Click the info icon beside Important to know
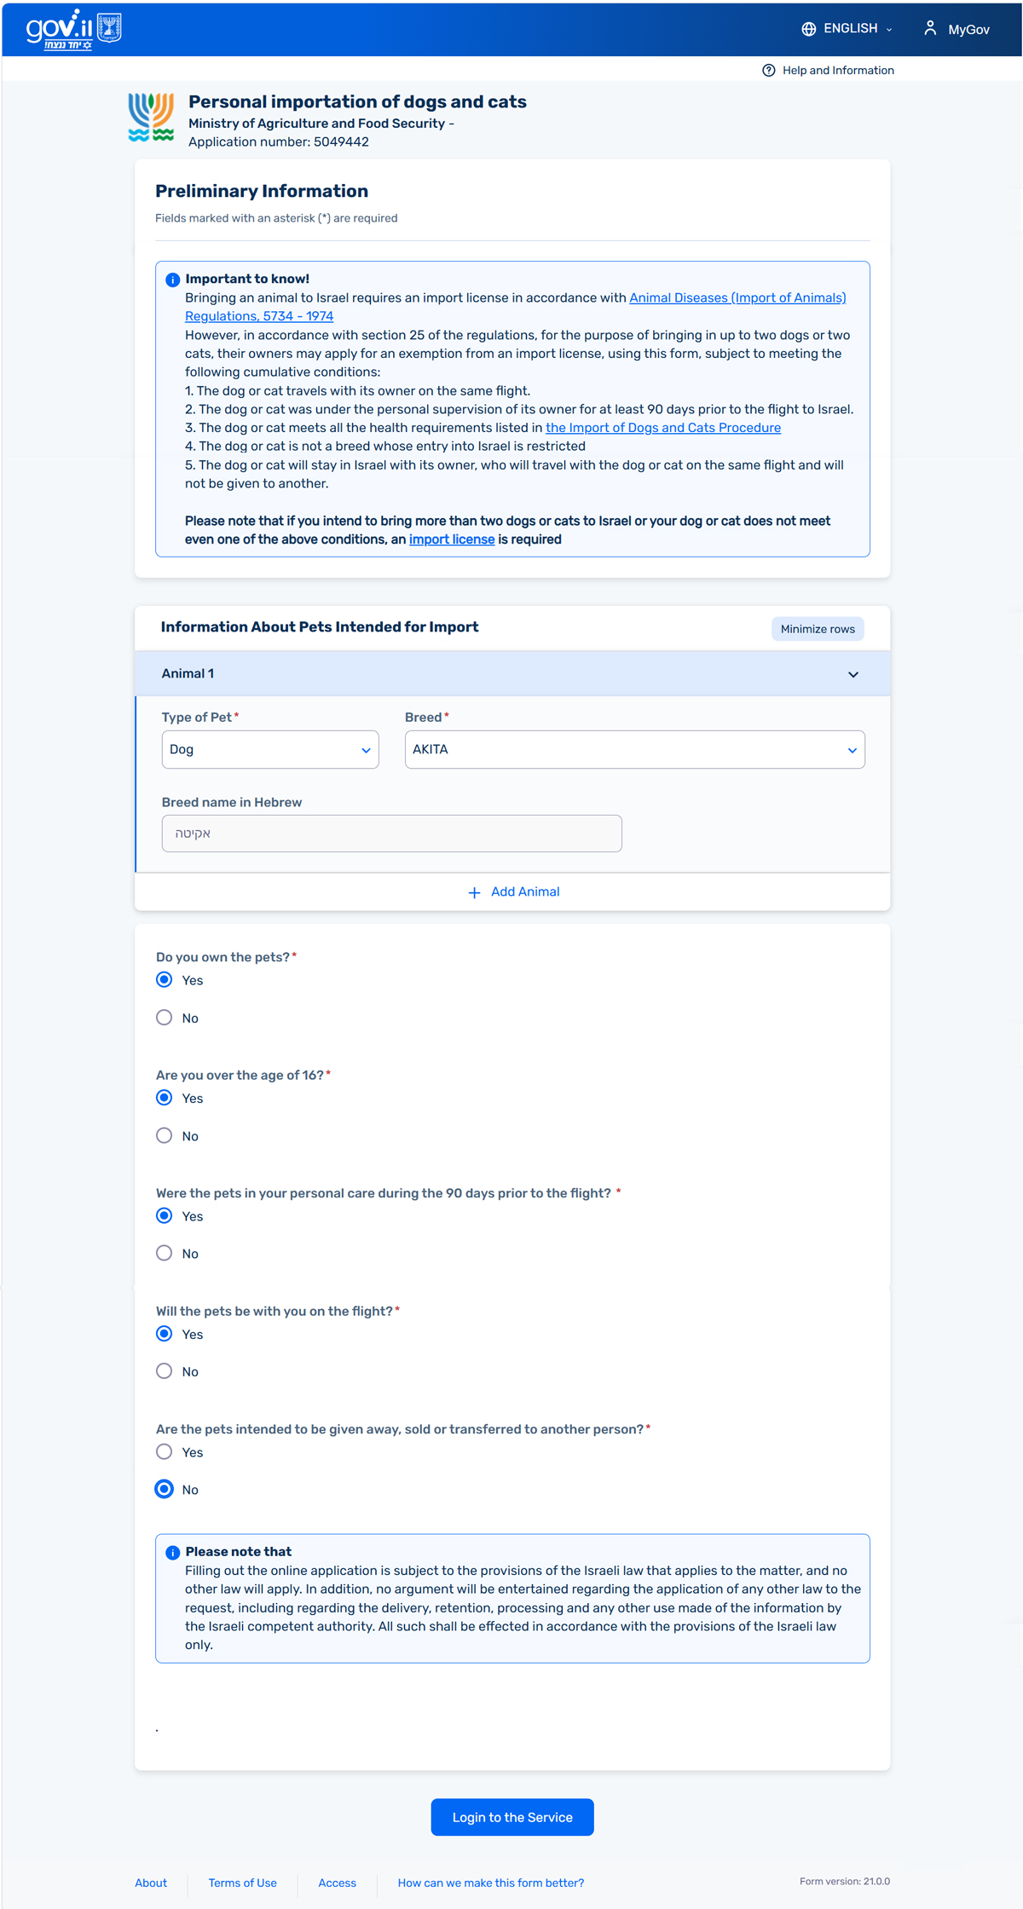Screen dimensions: 1023x1909 coord(172,280)
